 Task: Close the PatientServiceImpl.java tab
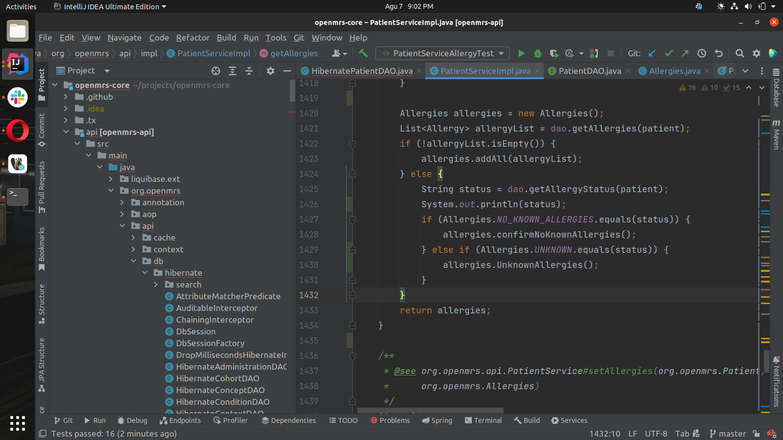pos(537,71)
